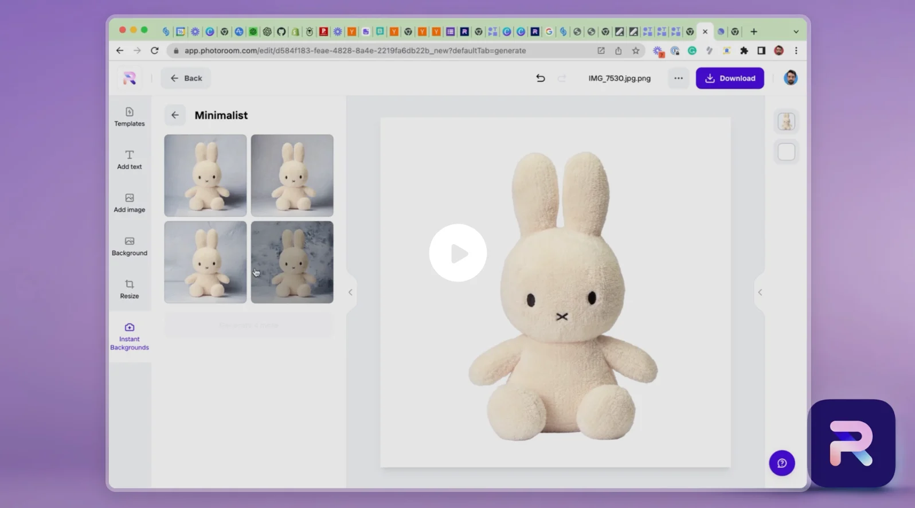Click the browser back arrow

119,50
